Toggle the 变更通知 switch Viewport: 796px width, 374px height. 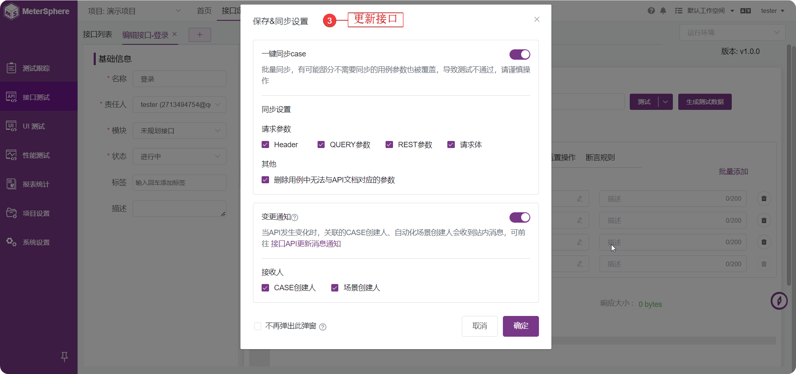(520, 217)
